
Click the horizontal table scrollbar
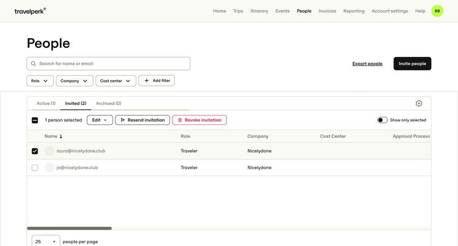tap(69, 228)
